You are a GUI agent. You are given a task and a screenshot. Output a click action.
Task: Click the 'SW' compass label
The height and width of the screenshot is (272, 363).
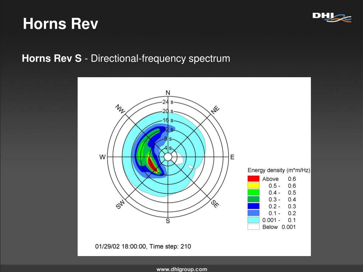coord(121,204)
